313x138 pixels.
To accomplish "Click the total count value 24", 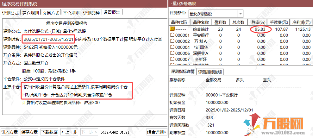I will (239, 29).
